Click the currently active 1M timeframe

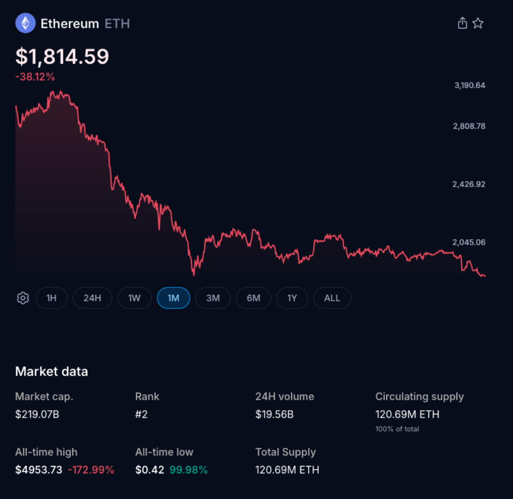click(x=173, y=298)
